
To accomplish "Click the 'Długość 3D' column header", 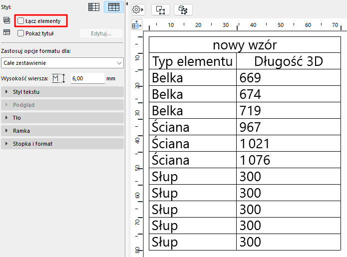I will (x=289, y=61).
